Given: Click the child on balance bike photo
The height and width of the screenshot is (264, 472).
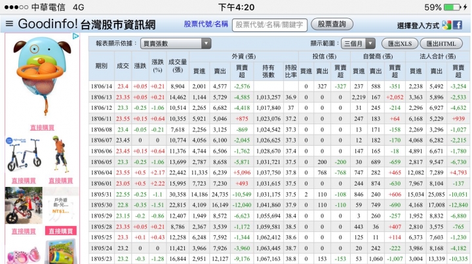Looking at the screenshot, I should point(24,205).
